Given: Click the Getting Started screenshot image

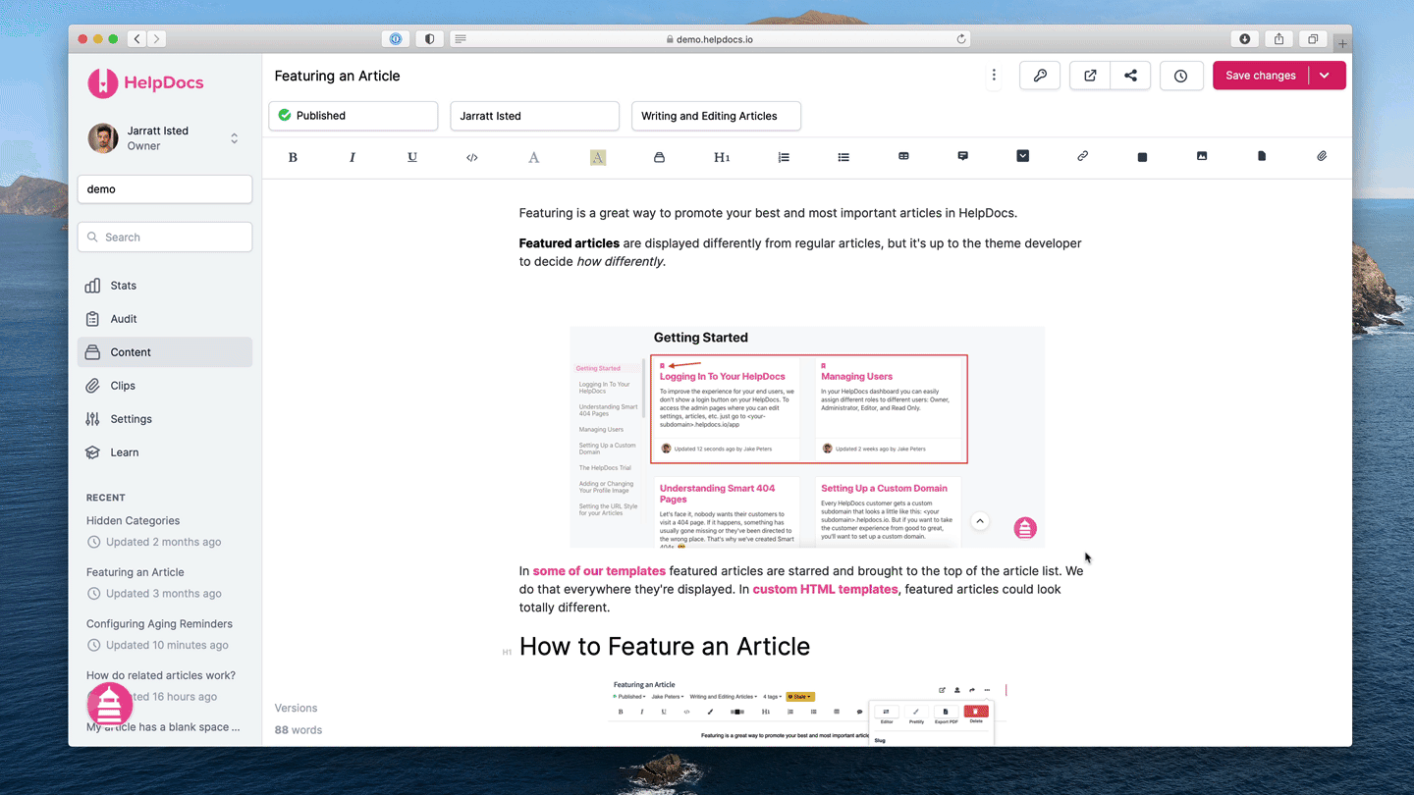Looking at the screenshot, I should point(807,437).
